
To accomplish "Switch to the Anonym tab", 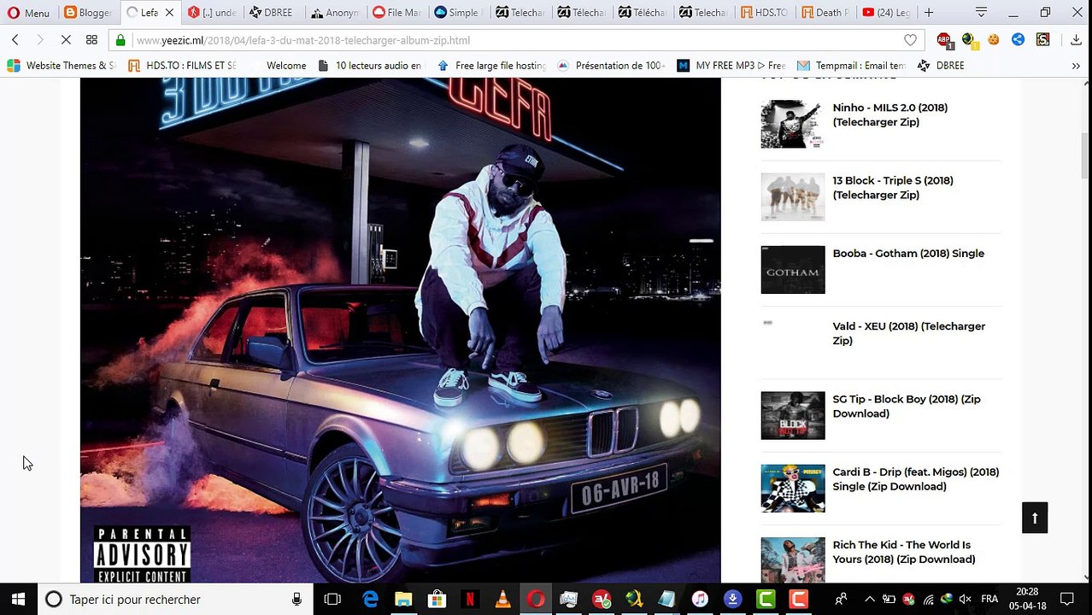I will (334, 13).
